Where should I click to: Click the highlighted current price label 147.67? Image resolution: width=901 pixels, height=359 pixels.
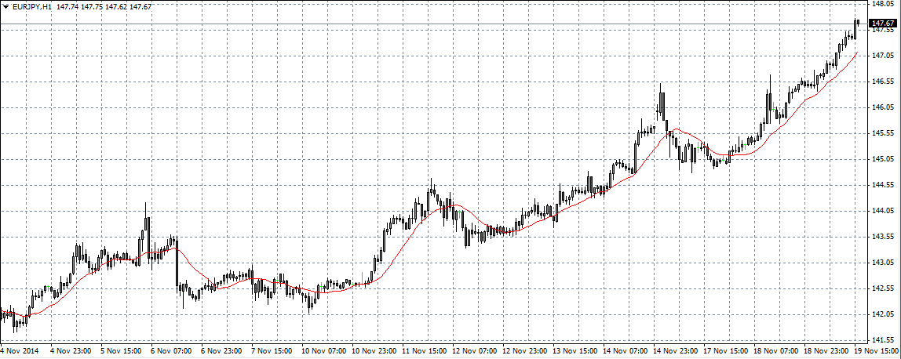(x=884, y=24)
